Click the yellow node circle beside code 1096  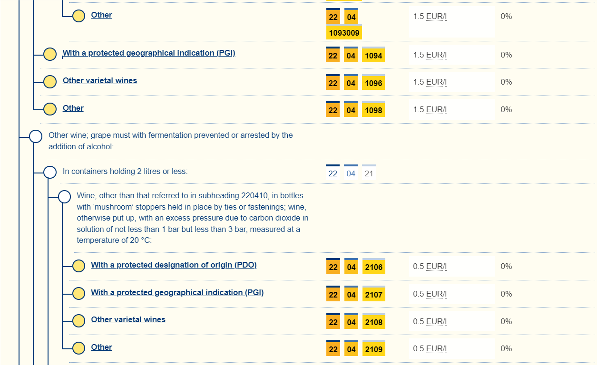click(x=50, y=82)
